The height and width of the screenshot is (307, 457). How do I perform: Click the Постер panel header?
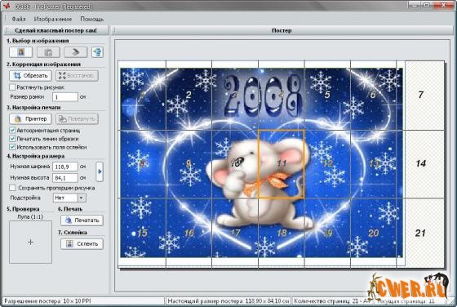tap(282, 30)
